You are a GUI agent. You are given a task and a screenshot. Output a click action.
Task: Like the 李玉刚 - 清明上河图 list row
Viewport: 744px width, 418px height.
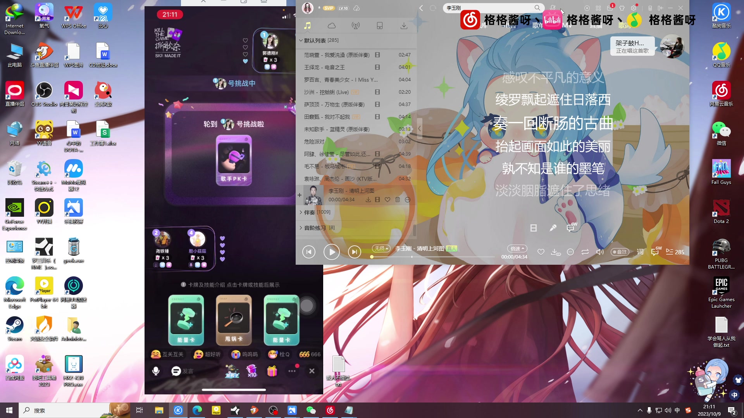click(387, 200)
